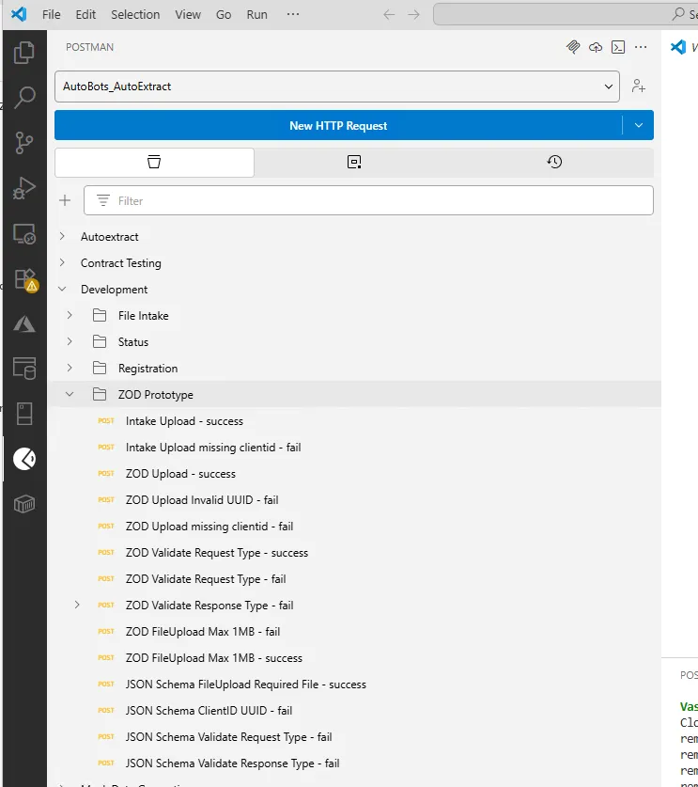Open the New HTTP Request dropdown arrow
This screenshot has height=787, width=698.
(x=638, y=125)
